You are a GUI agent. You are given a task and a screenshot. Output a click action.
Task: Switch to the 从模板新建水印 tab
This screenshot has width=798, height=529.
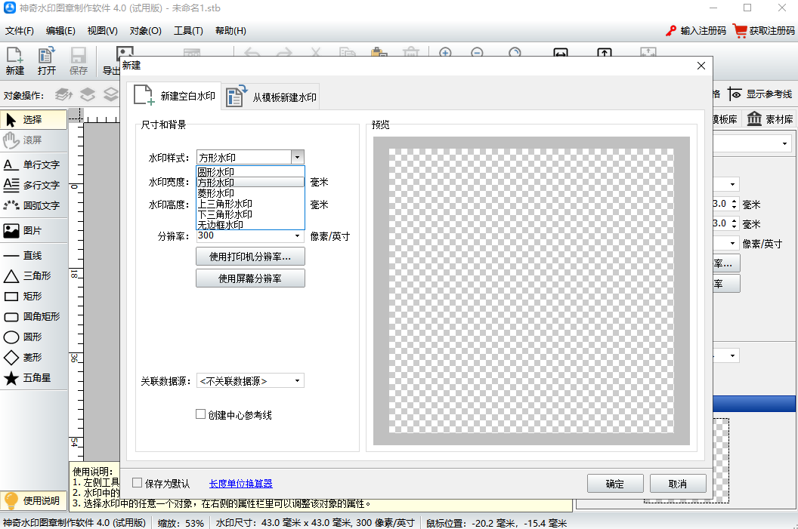(271, 97)
